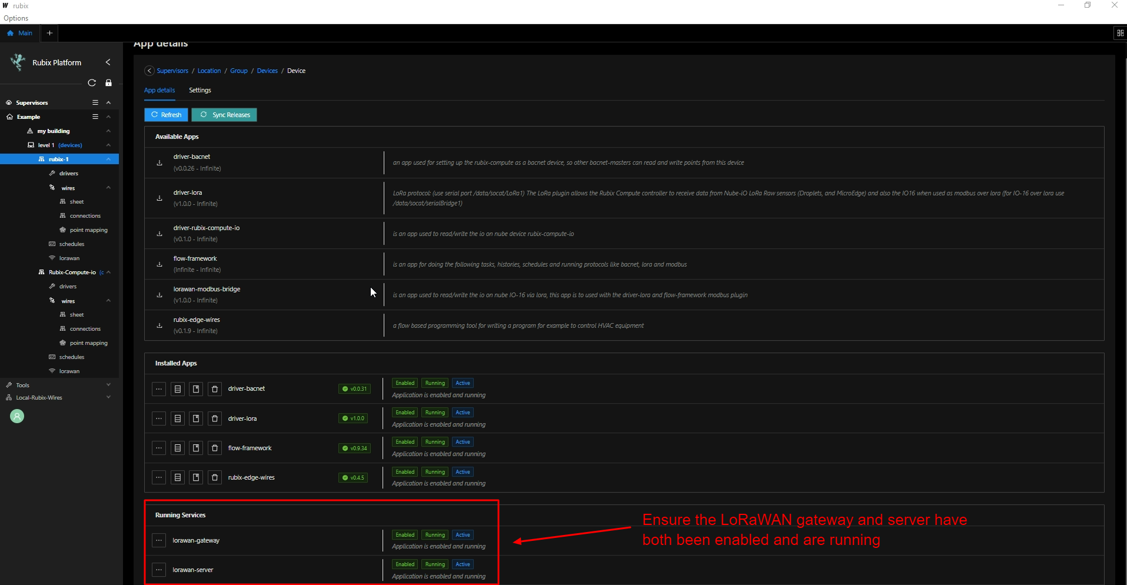
Task: Click the sidebar refresh icon
Action: [x=92, y=83]
